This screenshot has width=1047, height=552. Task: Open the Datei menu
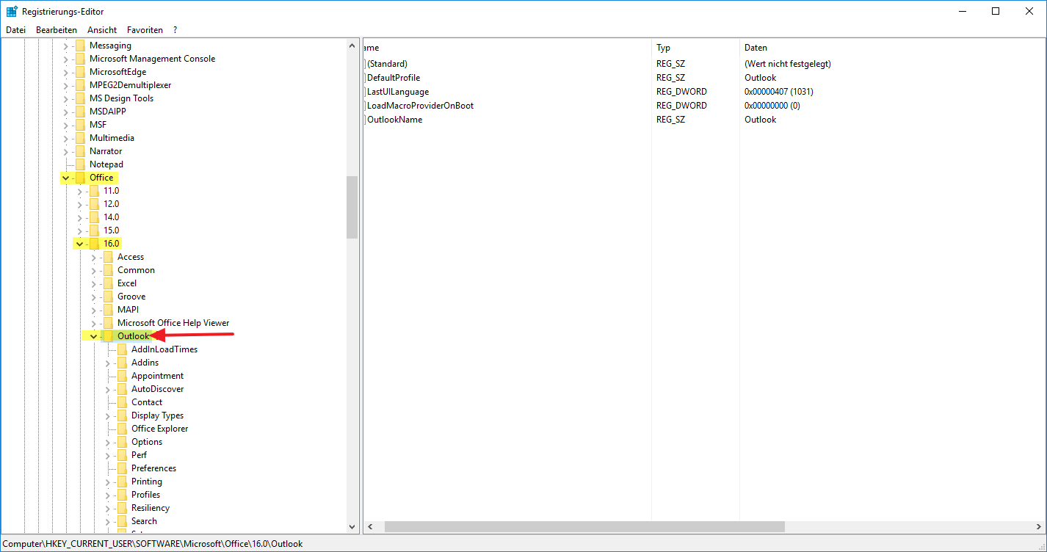pos(15,30)
